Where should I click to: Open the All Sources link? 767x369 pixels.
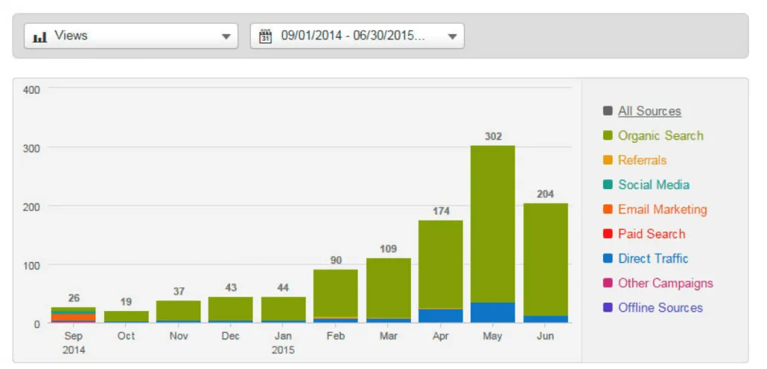pyautogui.click(x=649, y=112)
